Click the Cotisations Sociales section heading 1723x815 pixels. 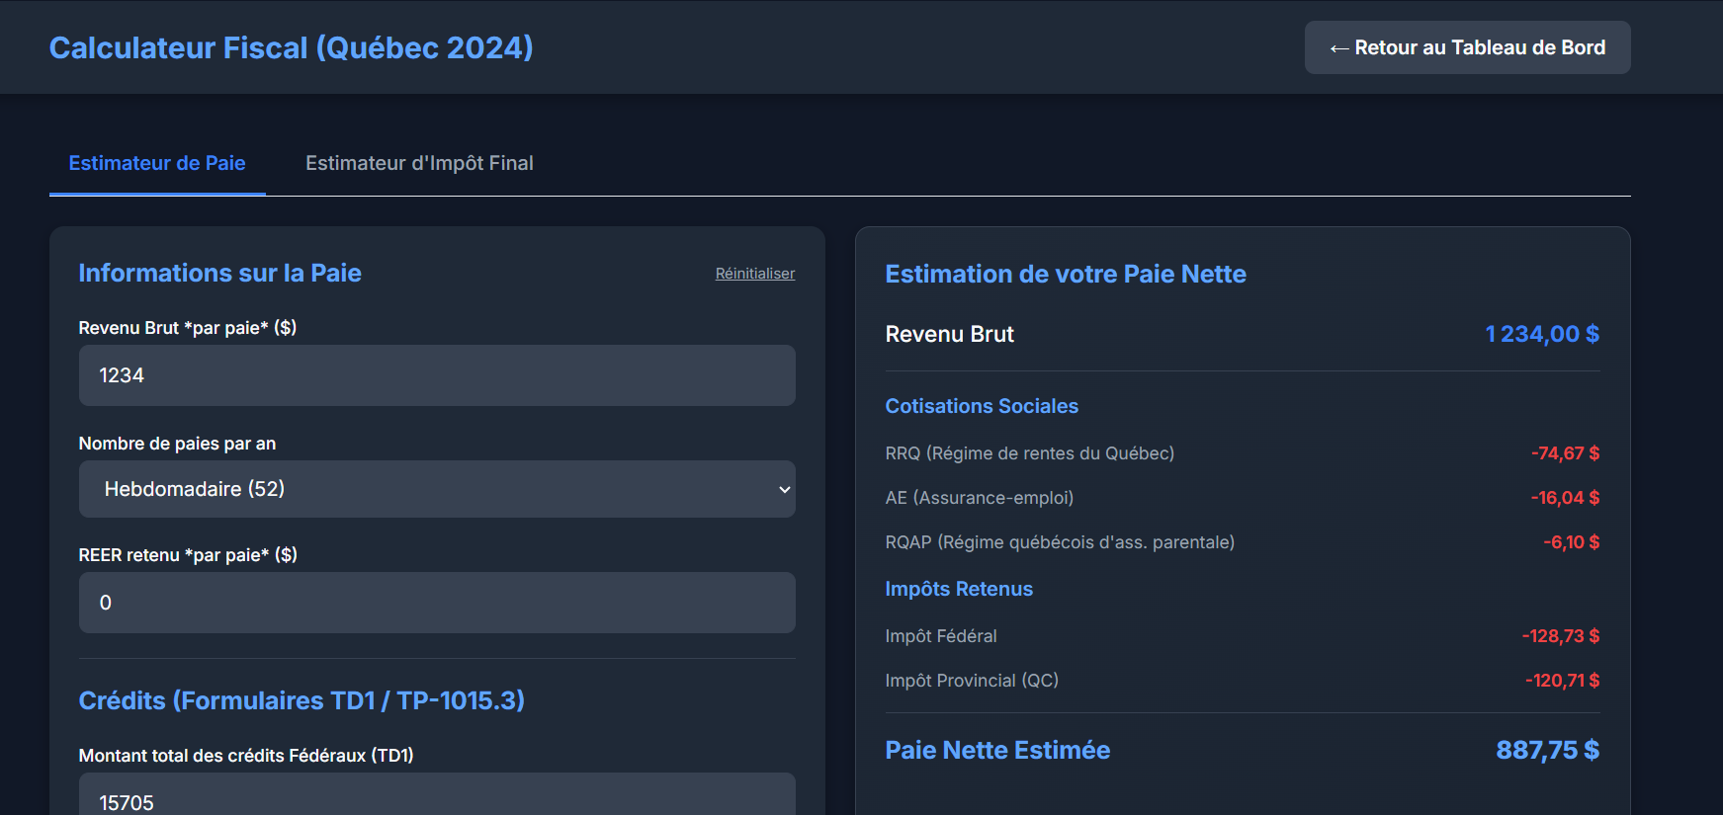pyautogui.click(x=981, y=406)
